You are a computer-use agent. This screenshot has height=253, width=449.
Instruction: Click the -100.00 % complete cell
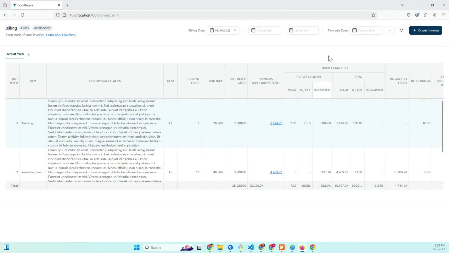(x=322, y=123)
